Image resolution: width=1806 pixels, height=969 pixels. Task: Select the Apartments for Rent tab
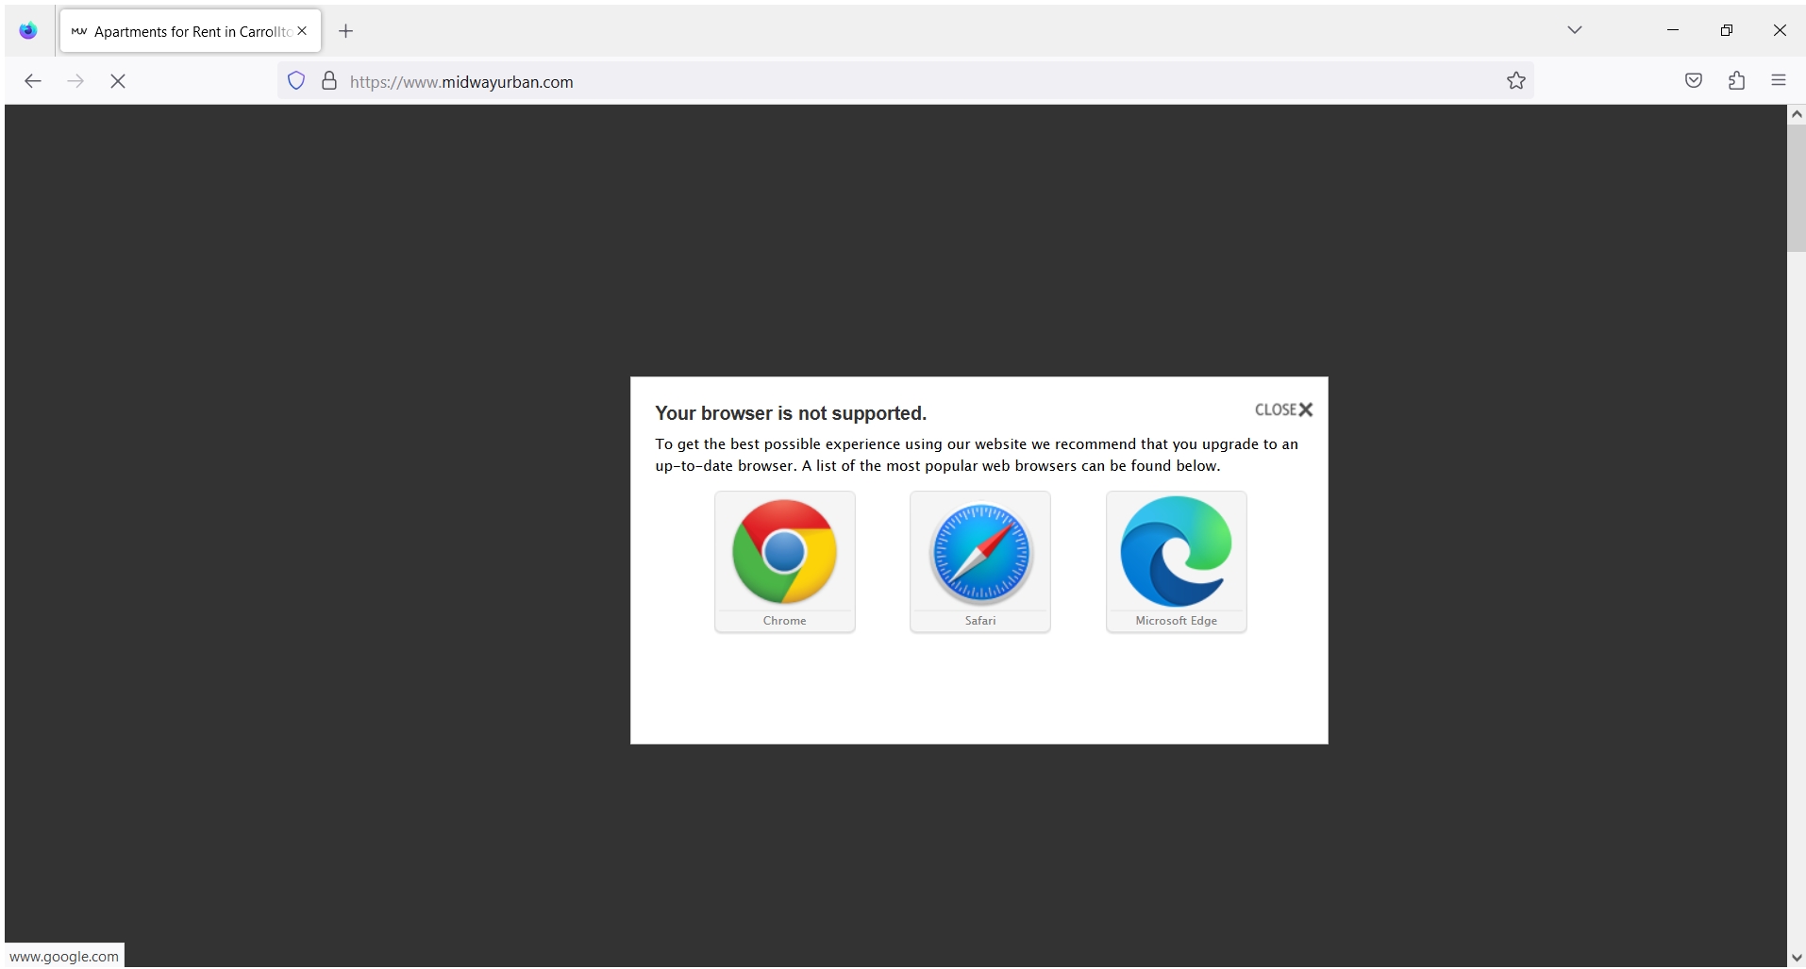coord(191,31)
